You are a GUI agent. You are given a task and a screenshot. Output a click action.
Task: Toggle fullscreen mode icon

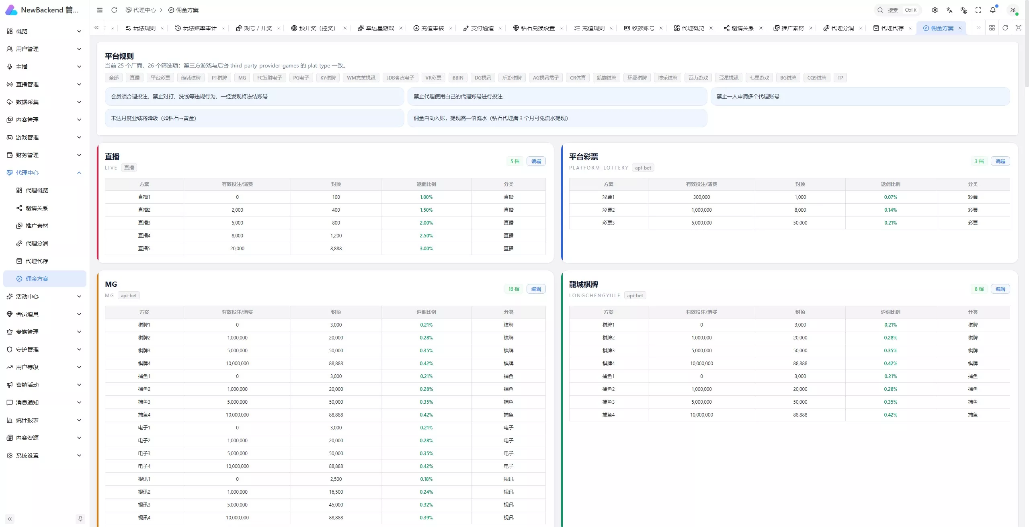978,10
